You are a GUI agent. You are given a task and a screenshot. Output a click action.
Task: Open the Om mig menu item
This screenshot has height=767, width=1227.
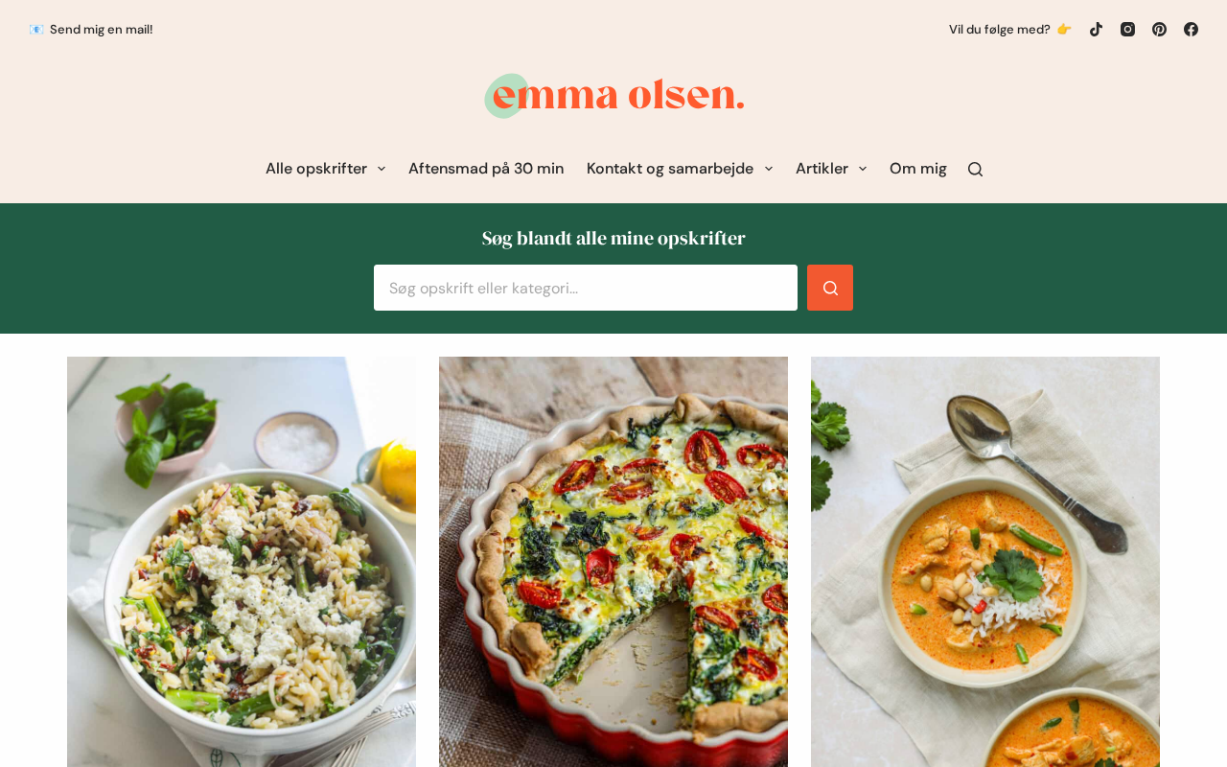tap(917, 169)
